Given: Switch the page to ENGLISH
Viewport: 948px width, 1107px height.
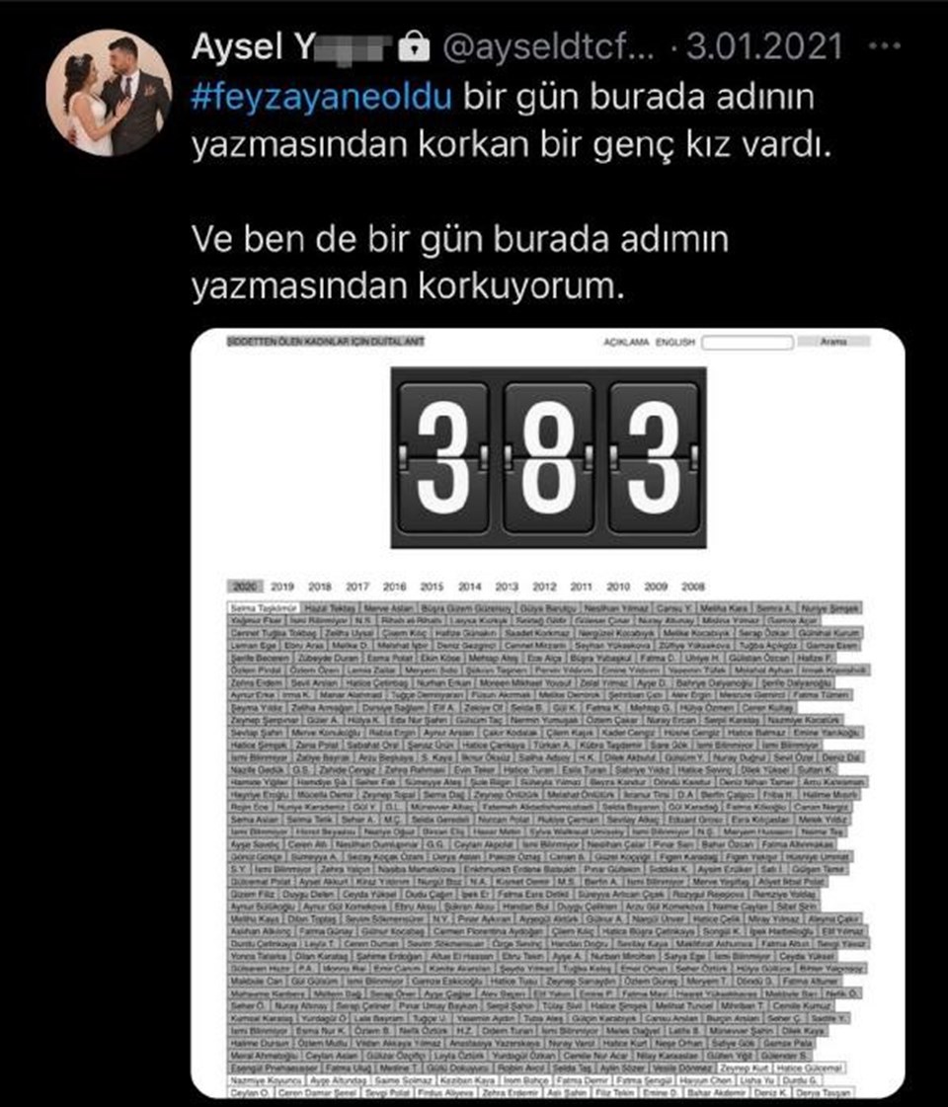Looking at the screenshot, I should tap(674, 342).
